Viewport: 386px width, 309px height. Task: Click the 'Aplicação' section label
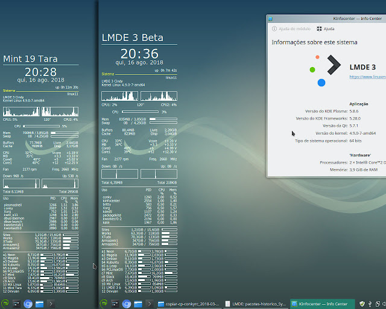tap(359, 104)
